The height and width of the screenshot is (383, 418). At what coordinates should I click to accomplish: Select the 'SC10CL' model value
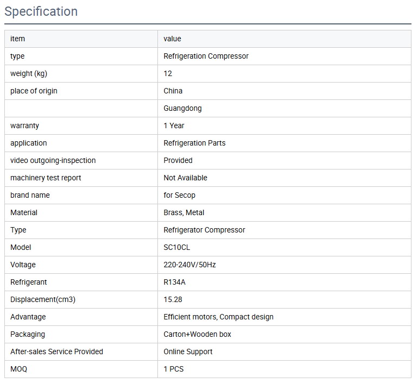click(x=177, y=247)
